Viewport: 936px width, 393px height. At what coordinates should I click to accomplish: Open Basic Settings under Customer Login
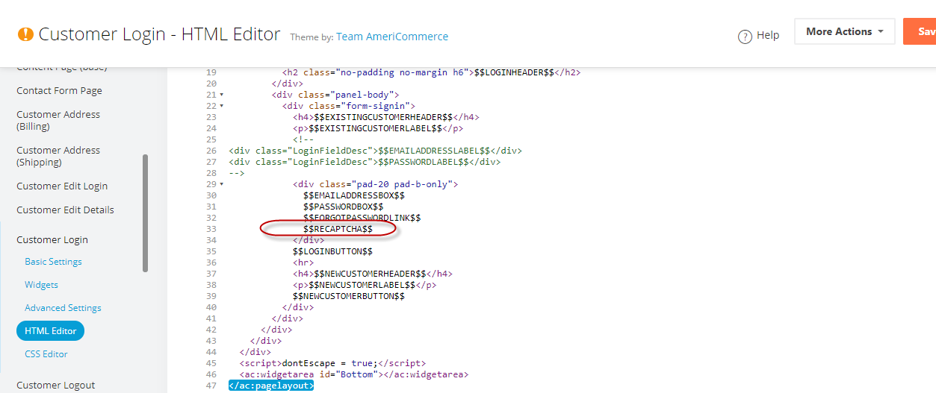pos(53,262)
